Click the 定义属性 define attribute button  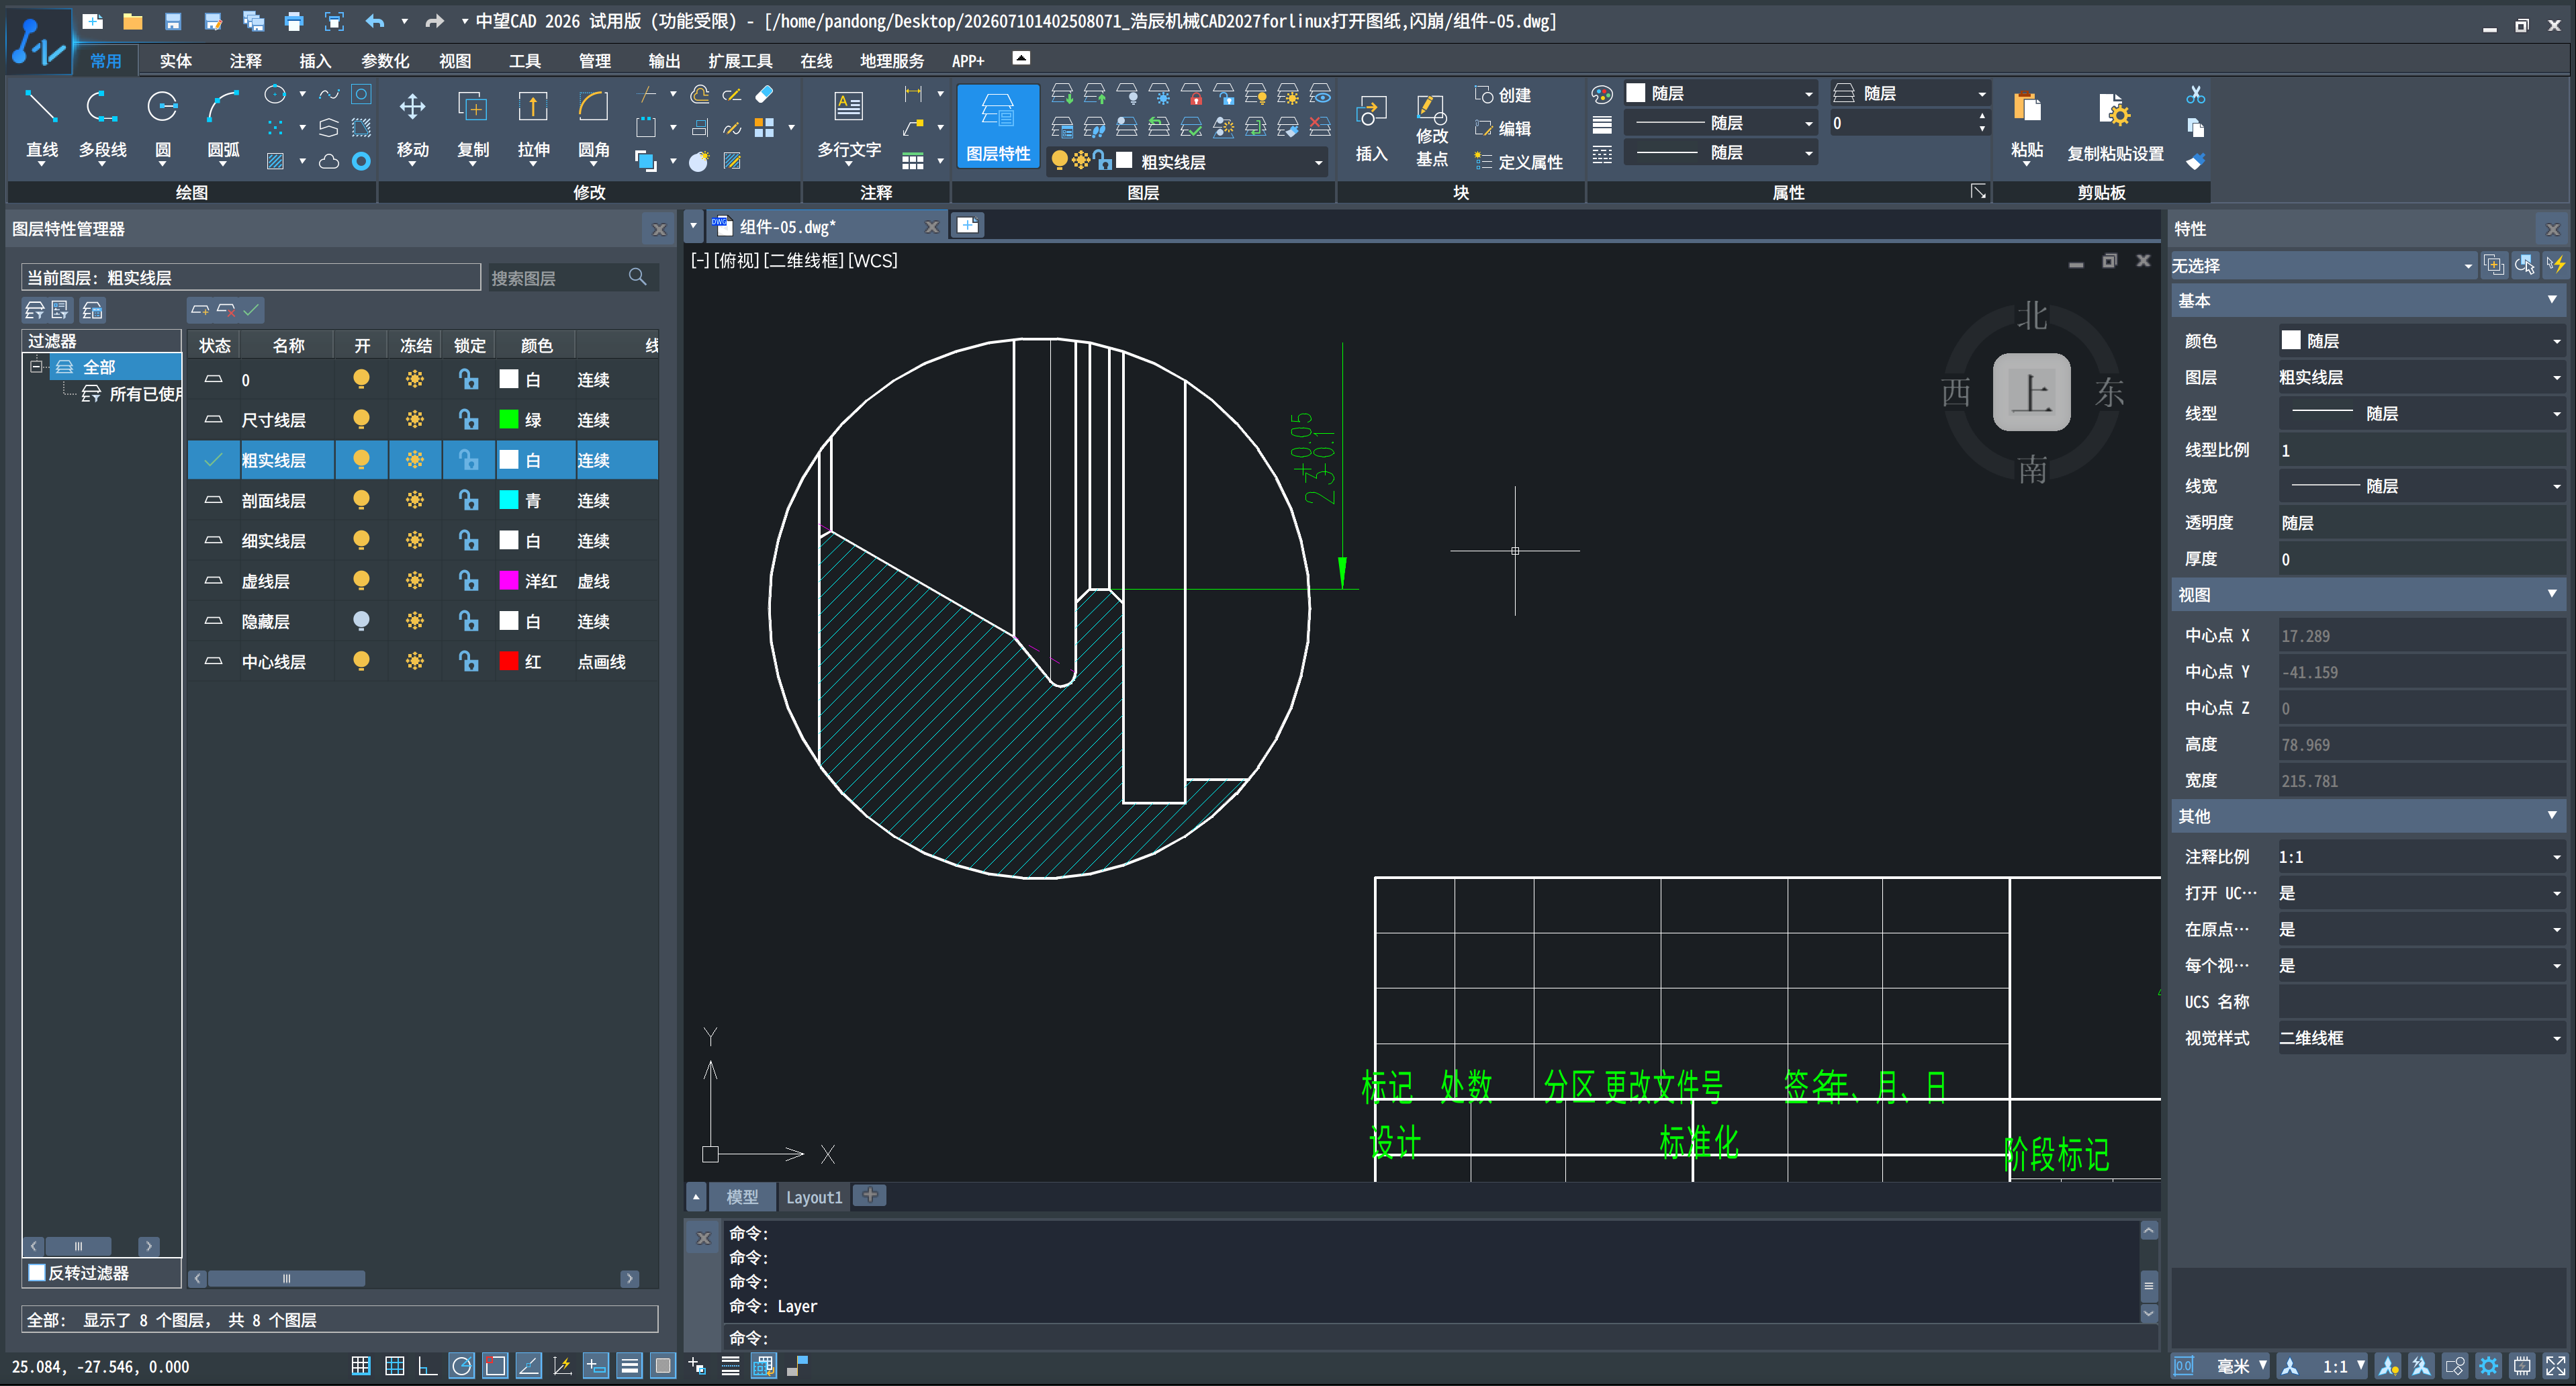click(1519, 161)
